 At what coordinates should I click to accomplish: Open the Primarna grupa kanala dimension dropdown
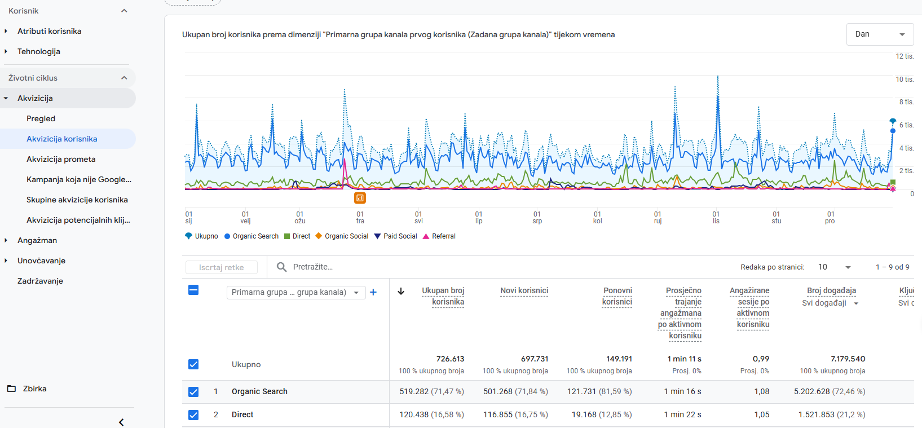click(x=296, y=292)
